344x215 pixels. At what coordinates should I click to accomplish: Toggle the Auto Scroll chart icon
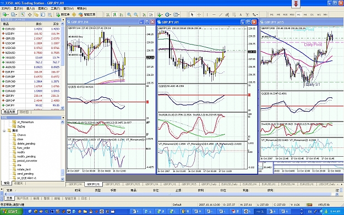pyautogui.click(x=144, y=14)
